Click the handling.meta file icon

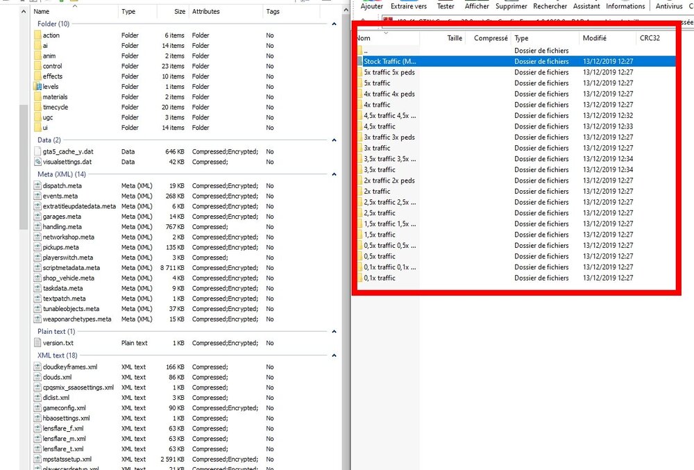37,226
